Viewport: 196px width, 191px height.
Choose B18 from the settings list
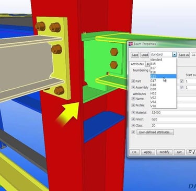tap(164, 72)
